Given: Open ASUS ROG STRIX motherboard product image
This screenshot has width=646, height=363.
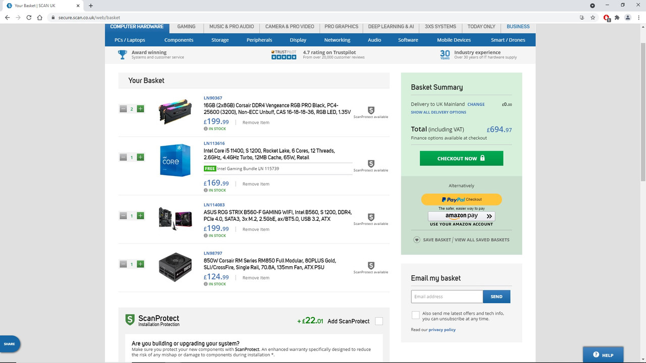Looking at the screenshot, I should click(175, 219).
